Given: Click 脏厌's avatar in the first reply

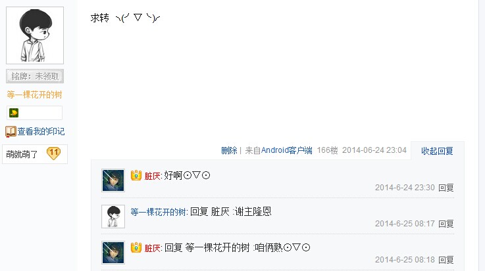Looking at the screenshot, I should pos(113,180).
